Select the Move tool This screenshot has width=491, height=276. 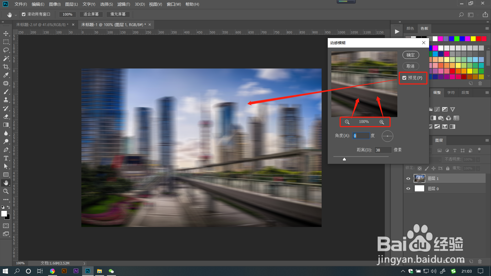click(x=6, y=33)
